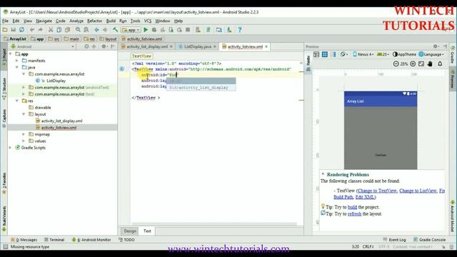Open Preview panel settings gear
The image size is (457, 257).
pyautogui.click(x=436, y=46)
